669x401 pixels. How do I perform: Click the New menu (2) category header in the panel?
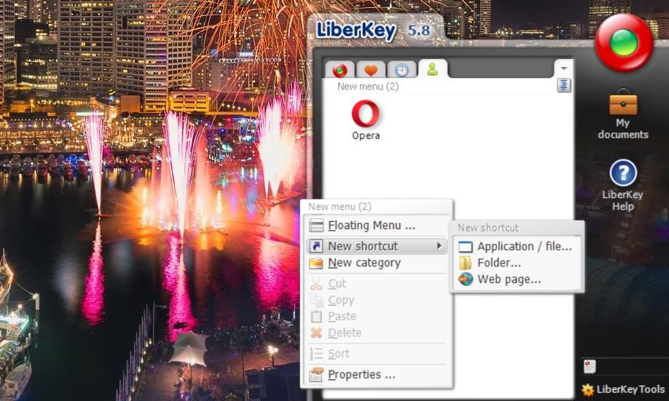(x=368, y=87)
